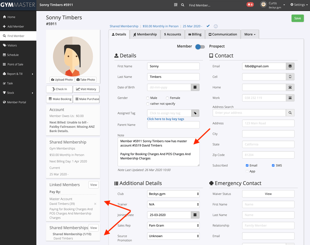Click the address search magnifier icon

[x=290, y=113]
